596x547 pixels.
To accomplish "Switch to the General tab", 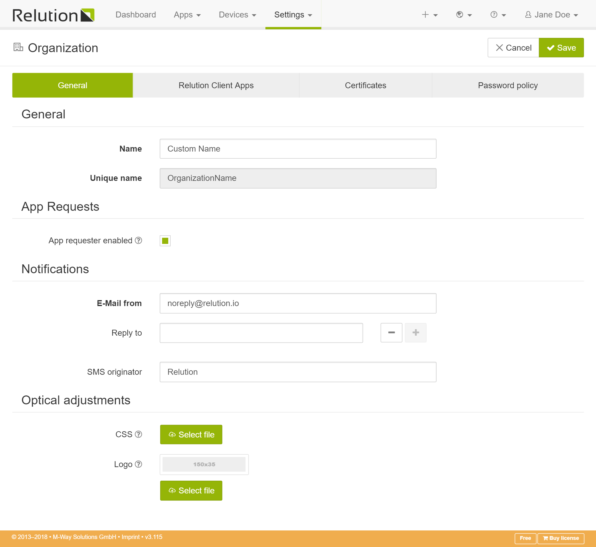I will click(72, 85).
